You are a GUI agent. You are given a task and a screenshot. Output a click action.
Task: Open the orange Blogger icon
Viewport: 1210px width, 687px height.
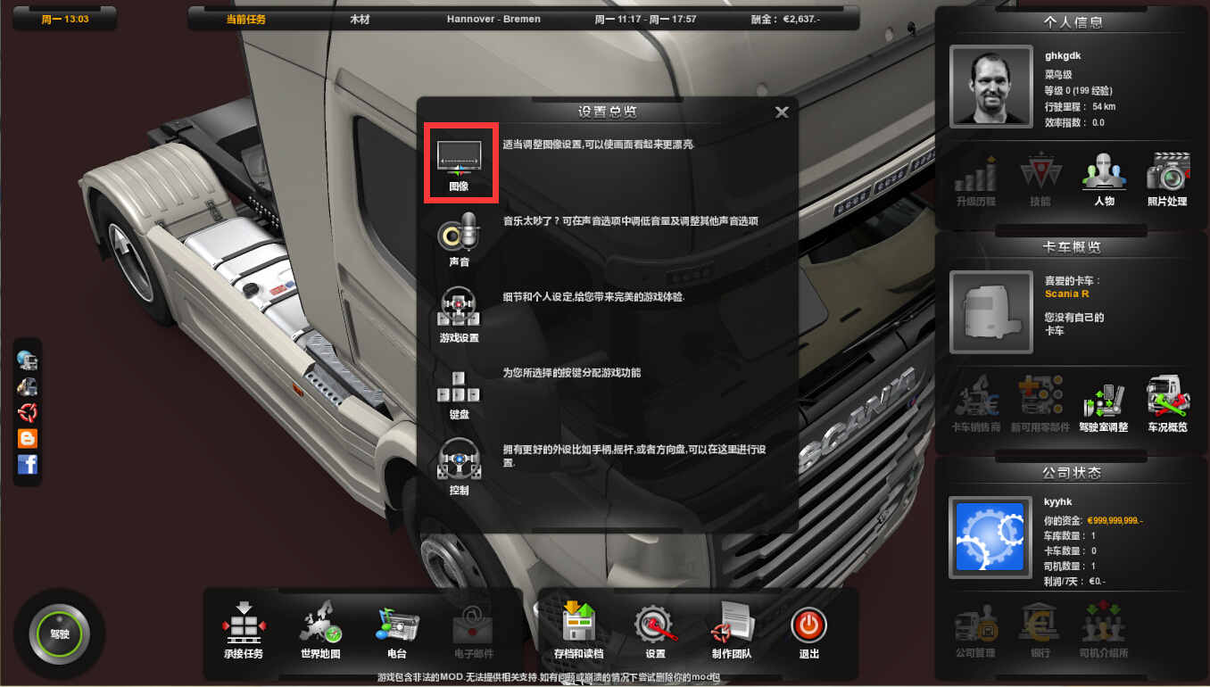point(28,438)
